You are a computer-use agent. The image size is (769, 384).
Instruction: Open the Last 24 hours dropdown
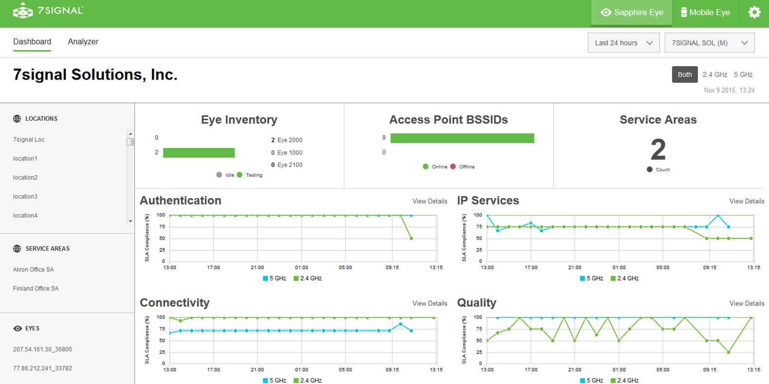[623, 43]
